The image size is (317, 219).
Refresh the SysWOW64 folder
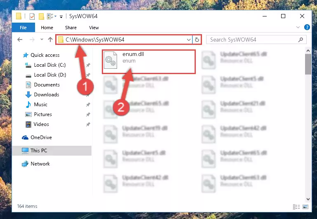[197, 40]
